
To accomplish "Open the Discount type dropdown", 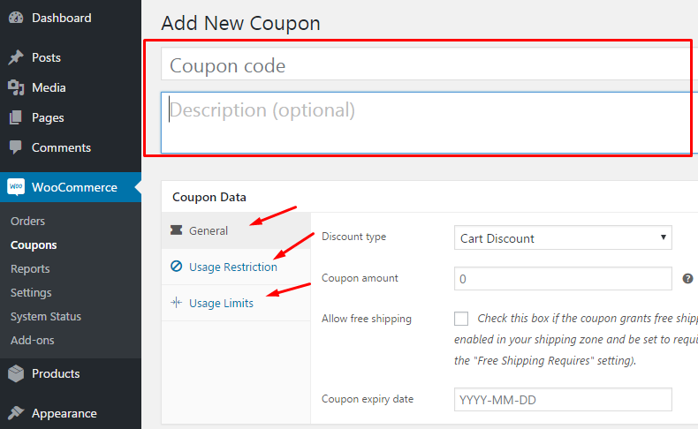I will click(x=563, y=238).
